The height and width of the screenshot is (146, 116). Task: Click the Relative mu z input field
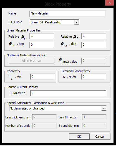click(x=94, y=36)
